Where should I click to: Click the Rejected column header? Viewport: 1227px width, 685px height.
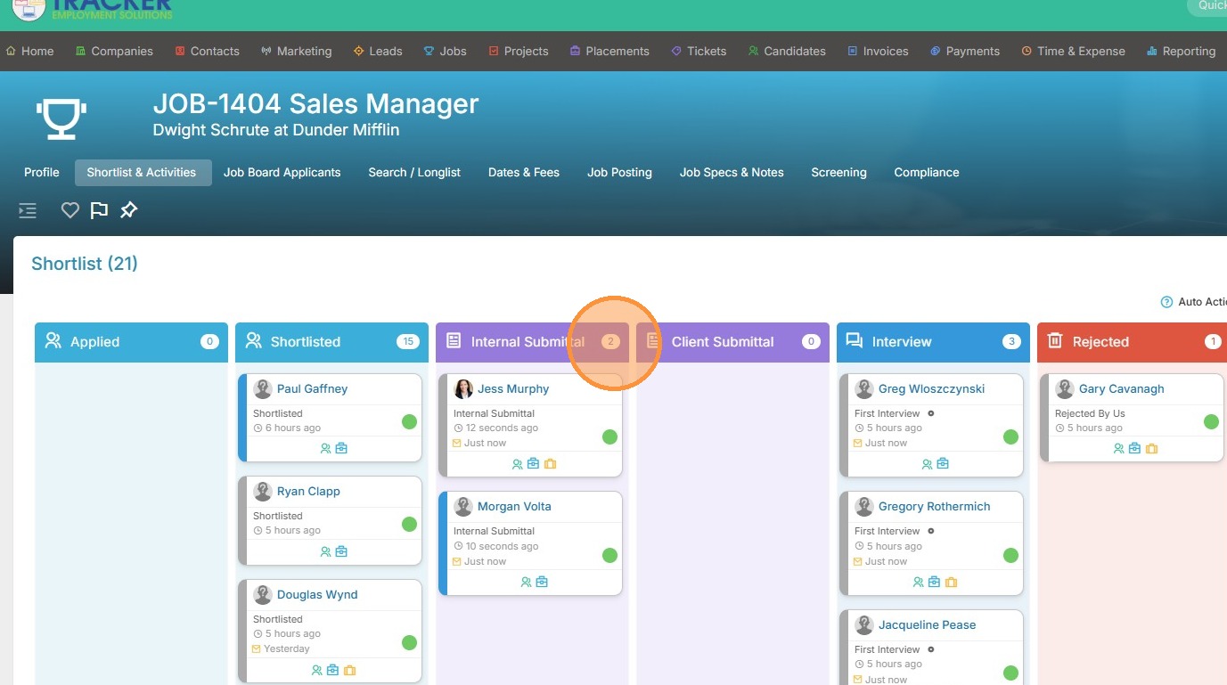click(x=1132, y=342)
